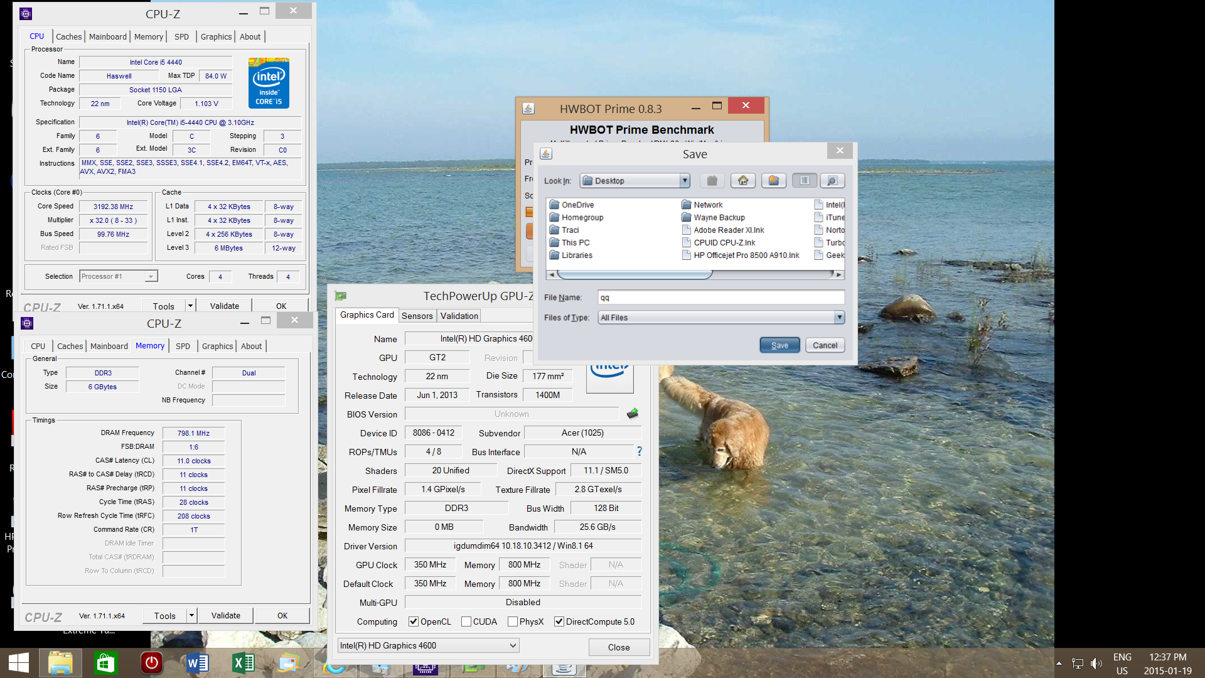The width and height of the screenshot is (1205, 678).
Task: Click the Intel Core i5 4440 name value
Action: click(156, 62)
